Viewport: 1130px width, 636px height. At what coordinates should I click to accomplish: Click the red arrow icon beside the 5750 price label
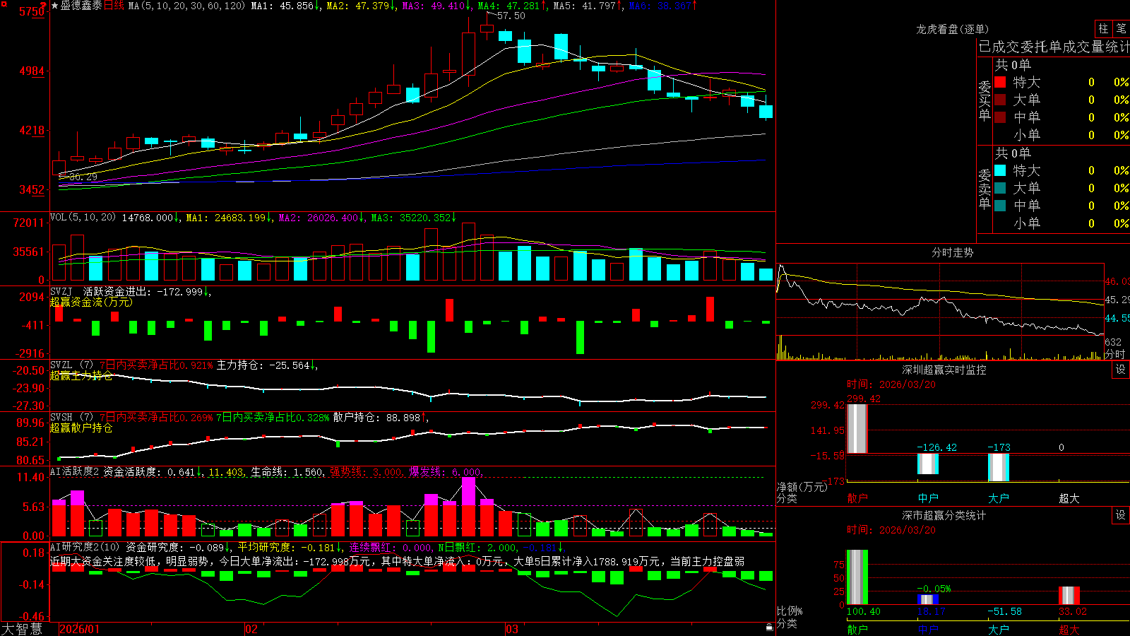click(44, 6)
